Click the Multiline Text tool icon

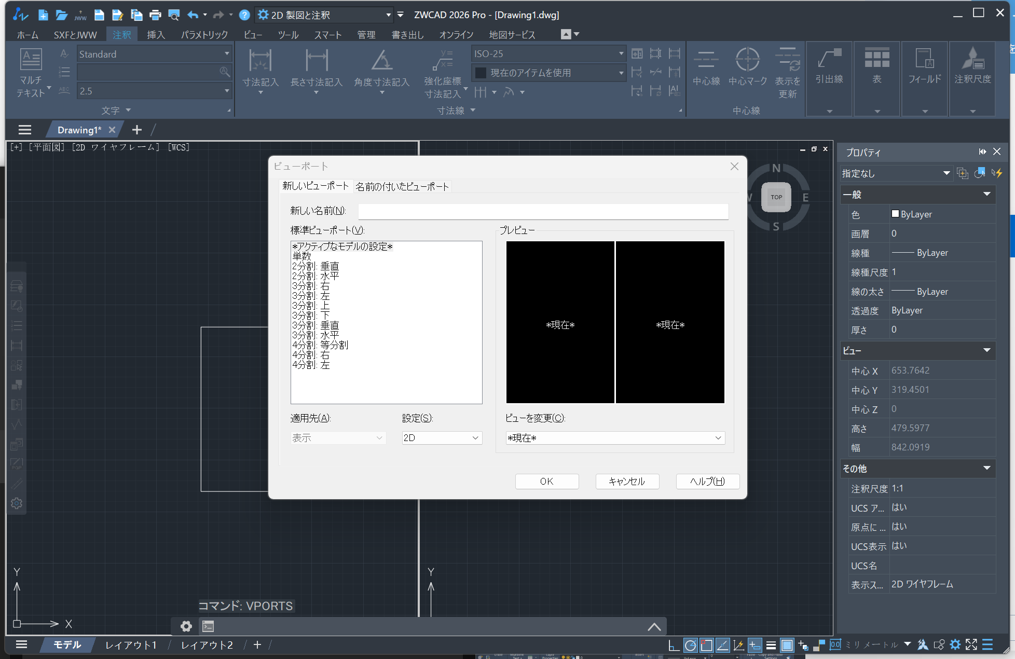coord(31,60)
